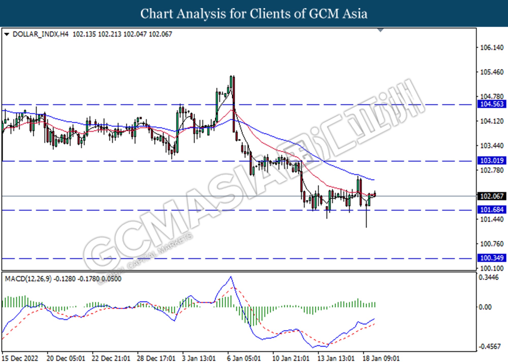Viewport: 508px width, 363px height.
Task: Select the 100.349 support level label
Action: pos(492,258)
